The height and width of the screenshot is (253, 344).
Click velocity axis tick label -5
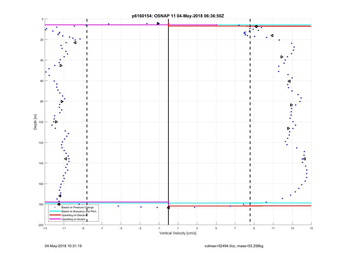tap(121, 228)
